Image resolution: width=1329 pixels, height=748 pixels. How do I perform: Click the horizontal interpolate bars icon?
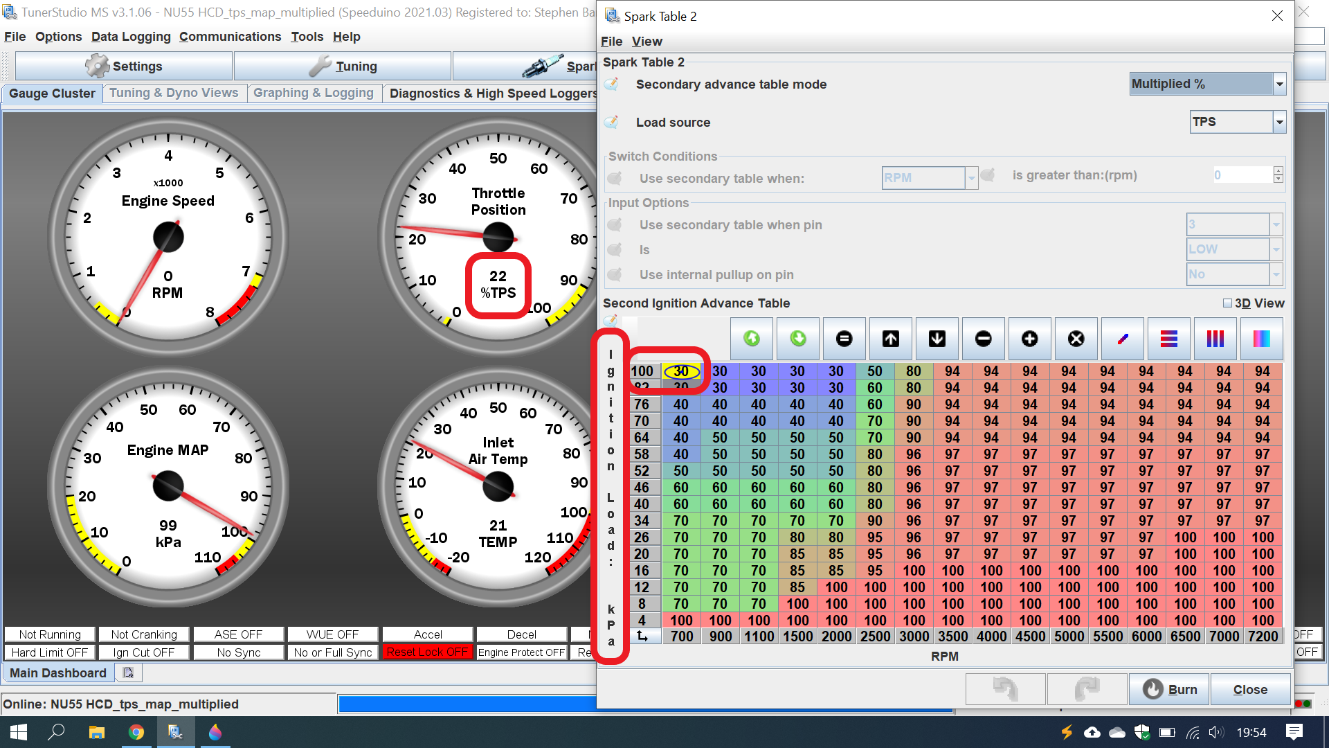point(1168,339)
